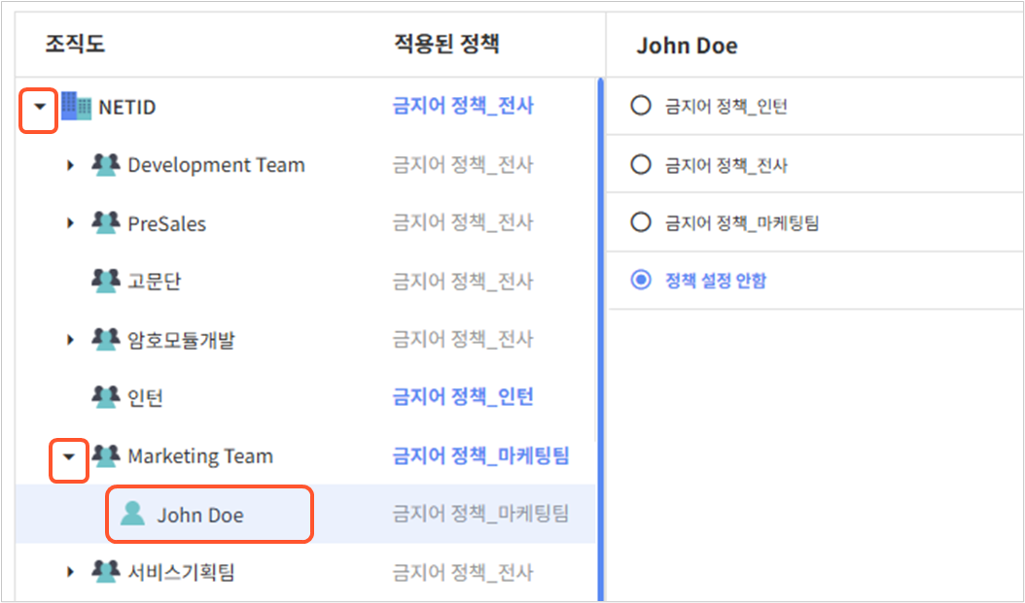Select the 금지어 정책_마케팅팀 radio button
The image size is (1025, 603).
tap(641, 222)
